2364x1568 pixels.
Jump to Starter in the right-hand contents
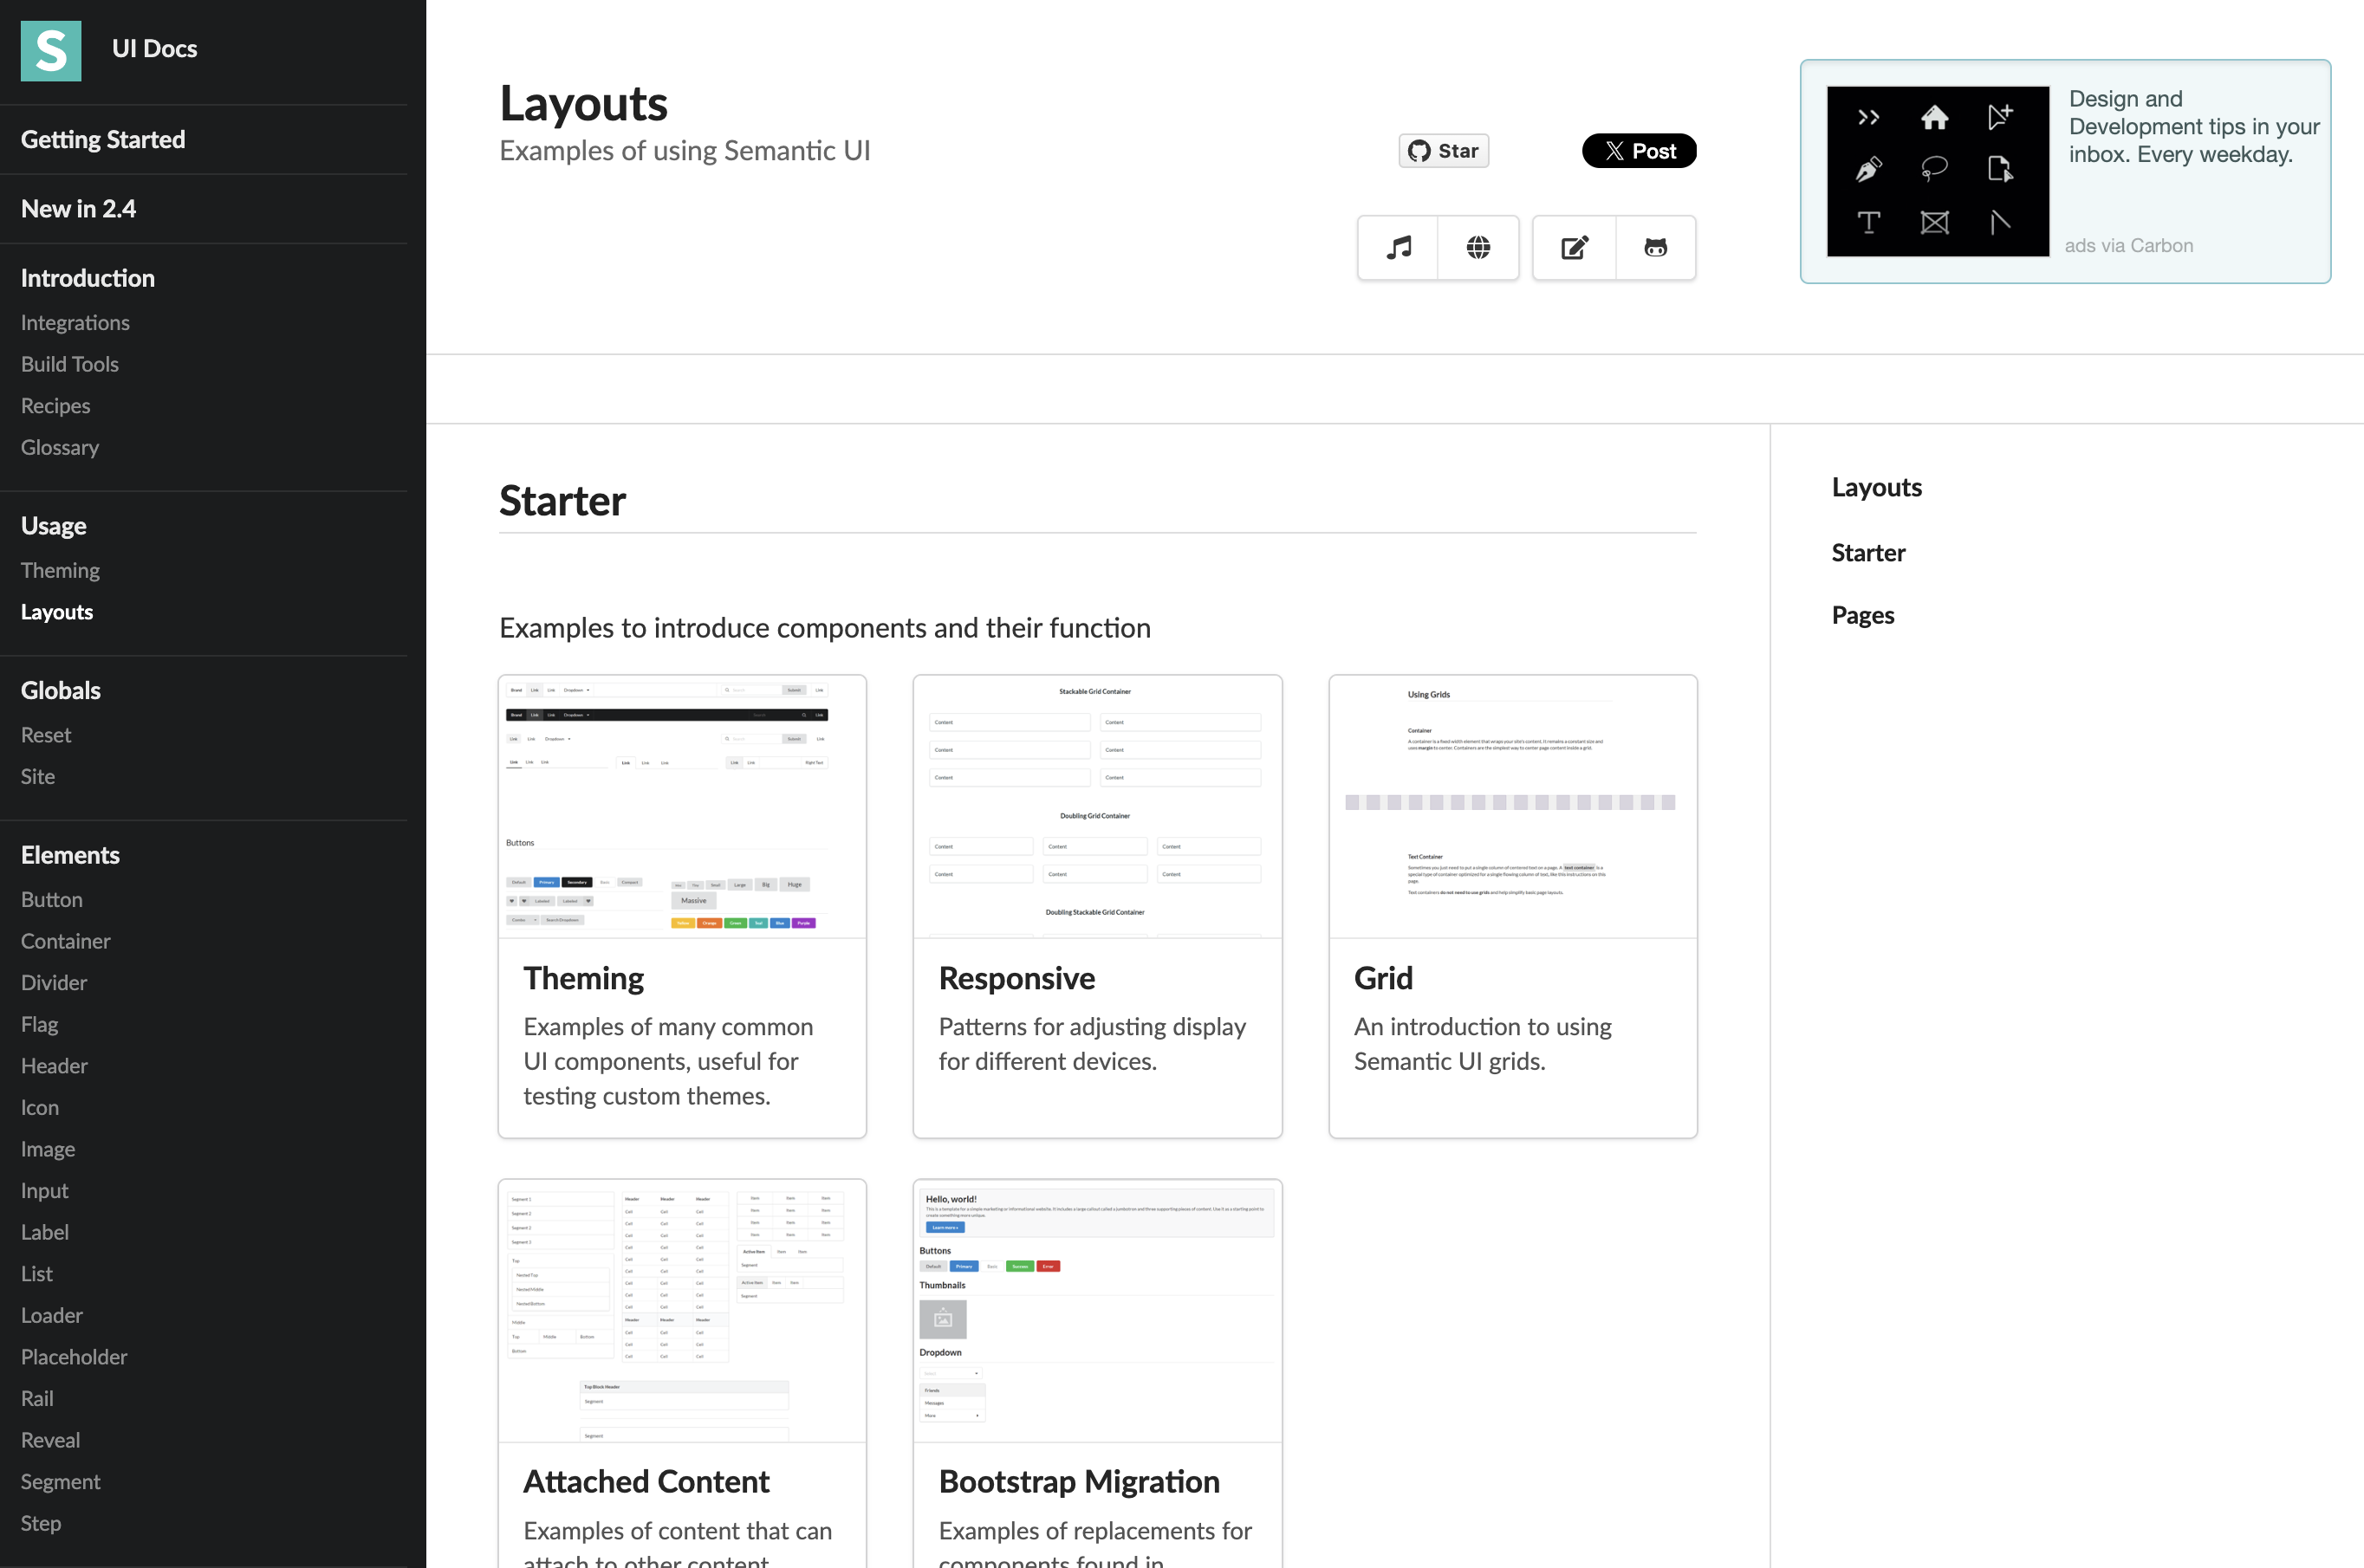click(1868, 553)
